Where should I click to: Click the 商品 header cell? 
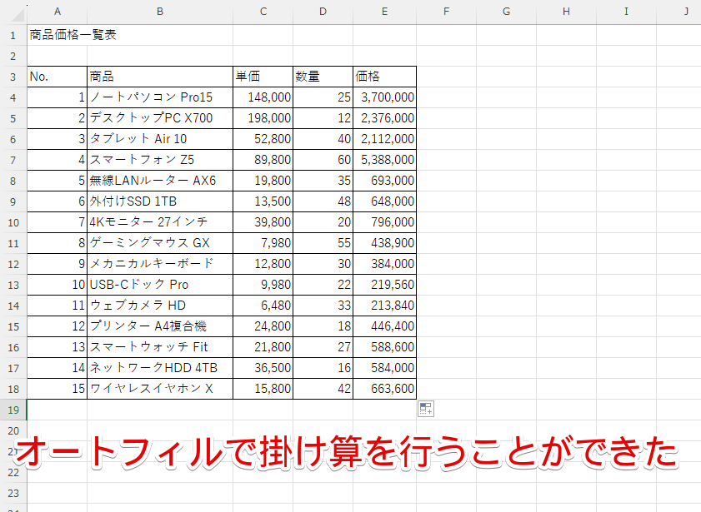160,77
